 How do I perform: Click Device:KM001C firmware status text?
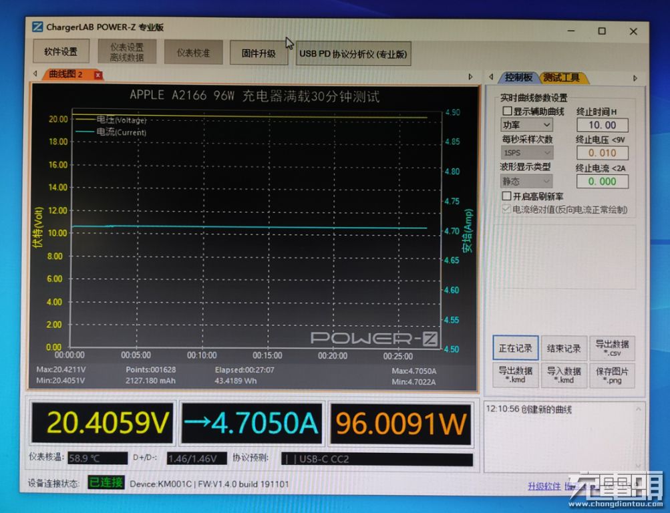click(209, 484)
